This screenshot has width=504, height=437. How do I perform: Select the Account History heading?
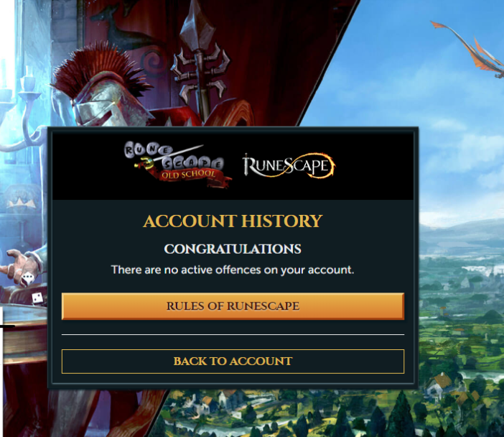233,221
